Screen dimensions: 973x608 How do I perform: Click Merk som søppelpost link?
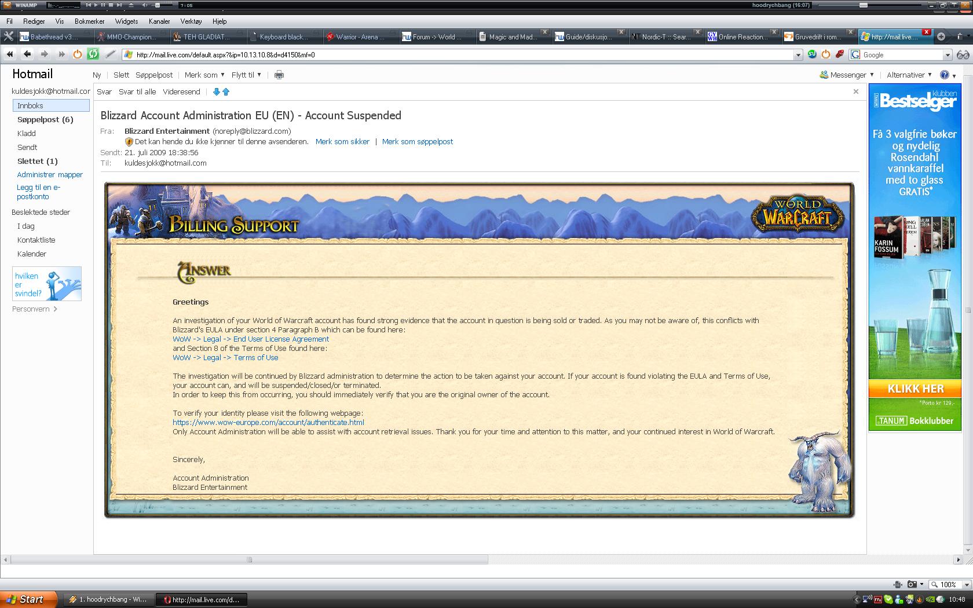pyautogui.click(x=418, y=141)
